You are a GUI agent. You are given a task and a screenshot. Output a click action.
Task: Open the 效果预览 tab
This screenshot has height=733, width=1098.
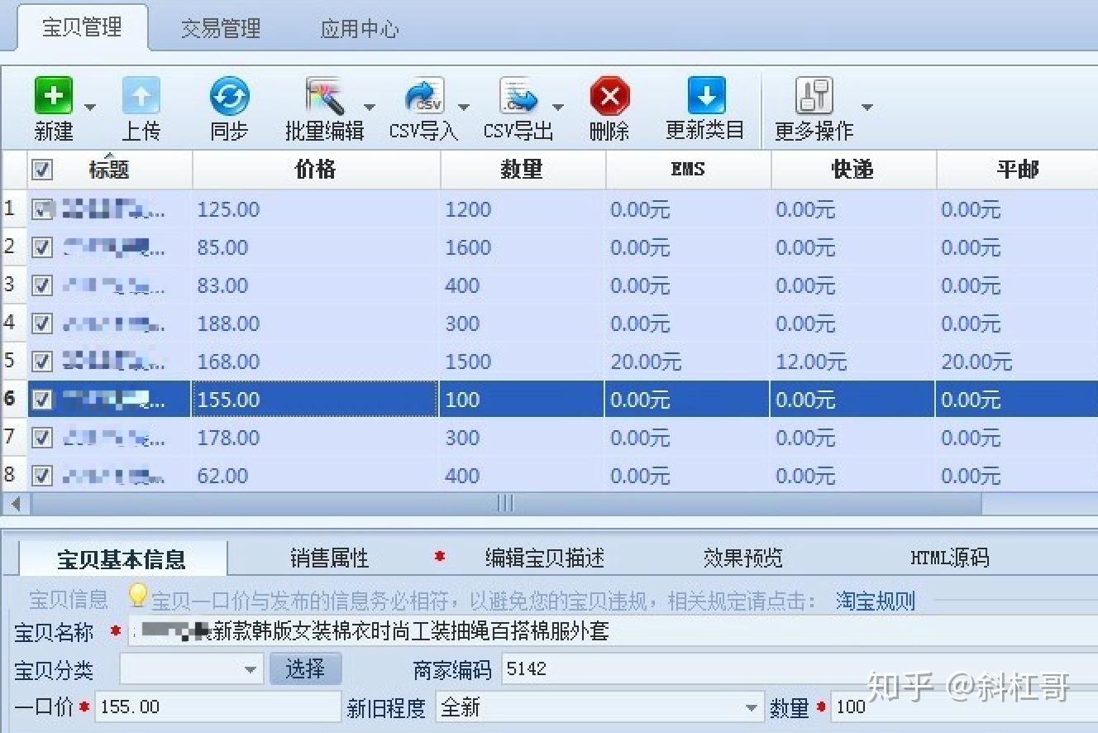pyautogui.click(x=743, y=558)
